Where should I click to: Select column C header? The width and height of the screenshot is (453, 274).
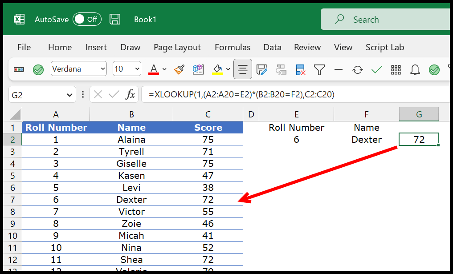[x=208, y=114]
